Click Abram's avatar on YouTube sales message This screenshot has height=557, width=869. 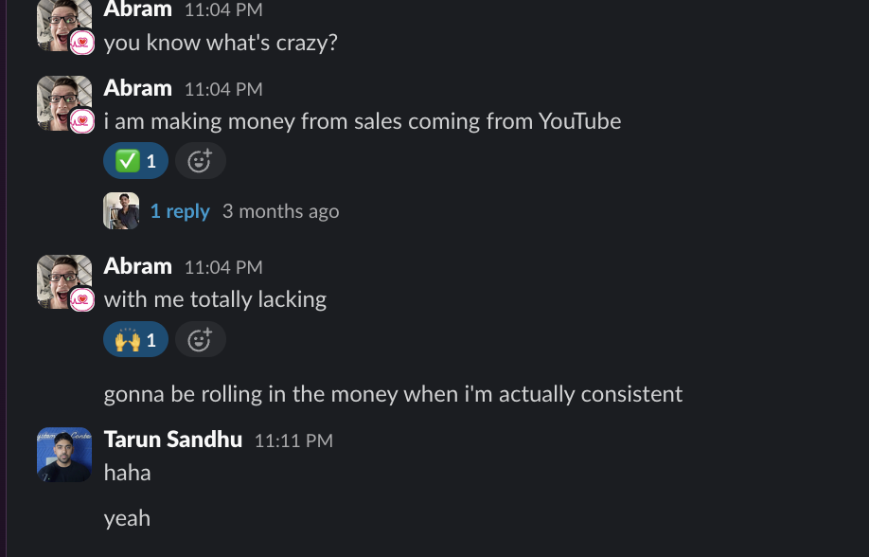64,103
